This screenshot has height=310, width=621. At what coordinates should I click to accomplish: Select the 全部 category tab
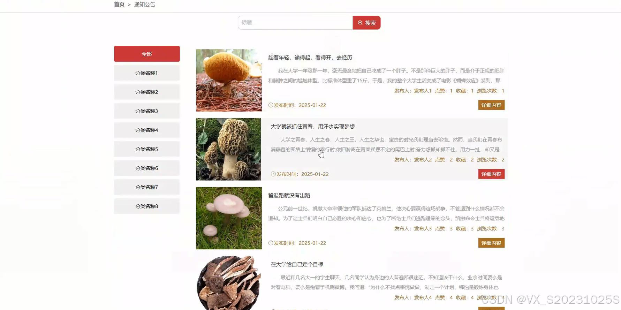147,54
